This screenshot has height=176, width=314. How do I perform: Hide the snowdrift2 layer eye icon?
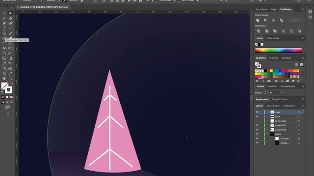pos(257,125)
